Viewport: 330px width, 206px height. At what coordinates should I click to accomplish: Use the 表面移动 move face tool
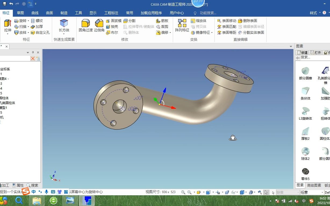227,21
